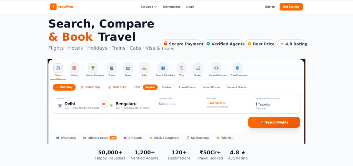
Task: Select the Hotels building icon
Action: click(x=74, y=68)
